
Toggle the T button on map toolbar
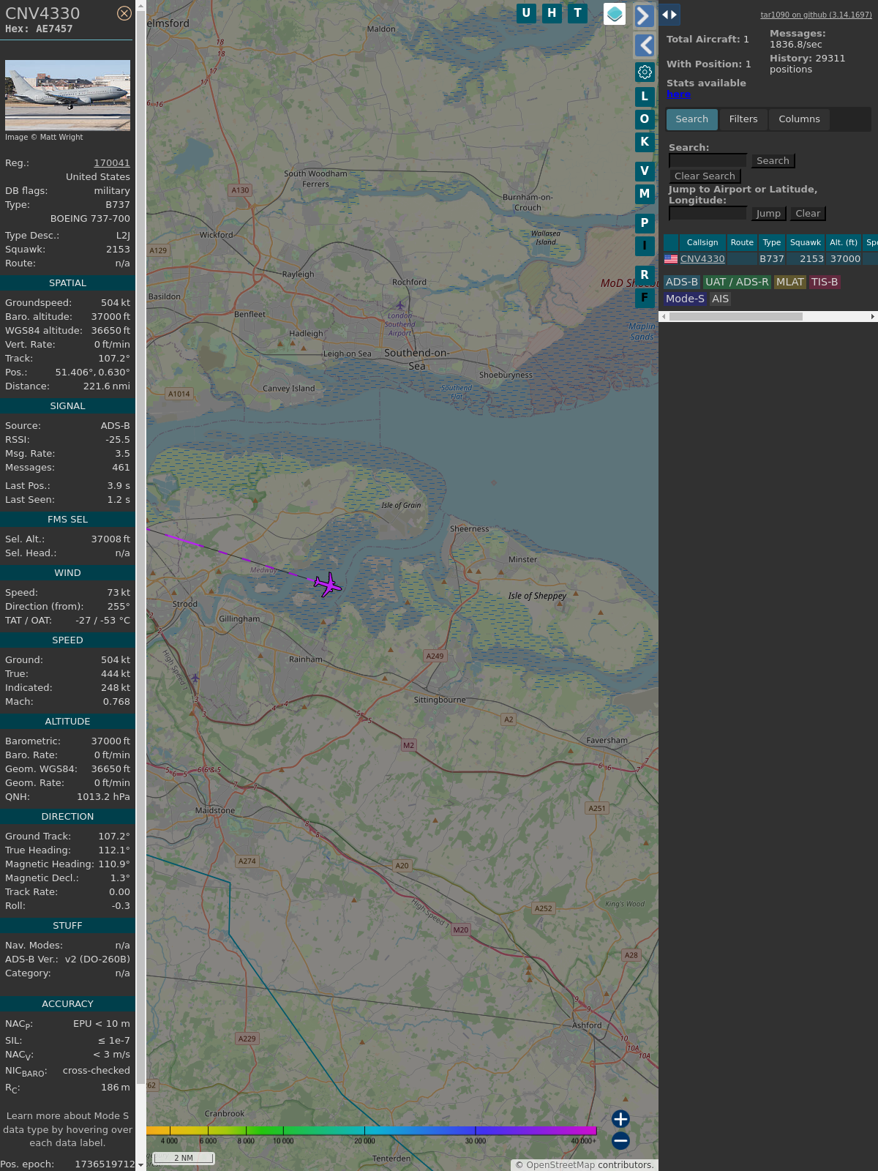coord(577,13)
